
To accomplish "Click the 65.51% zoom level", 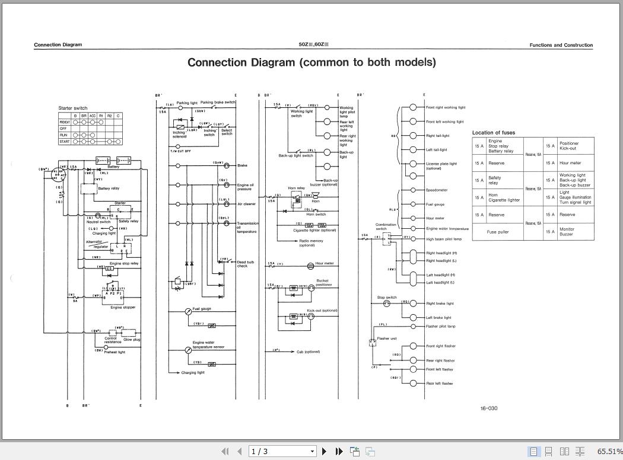I will point(609,451).
